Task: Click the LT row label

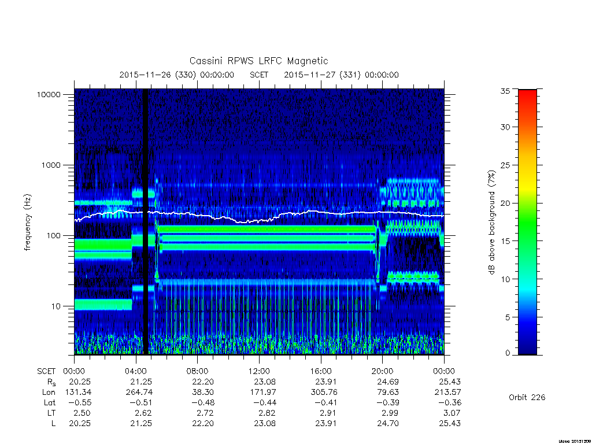Action: pyautogui.click(x=51, y=413)
